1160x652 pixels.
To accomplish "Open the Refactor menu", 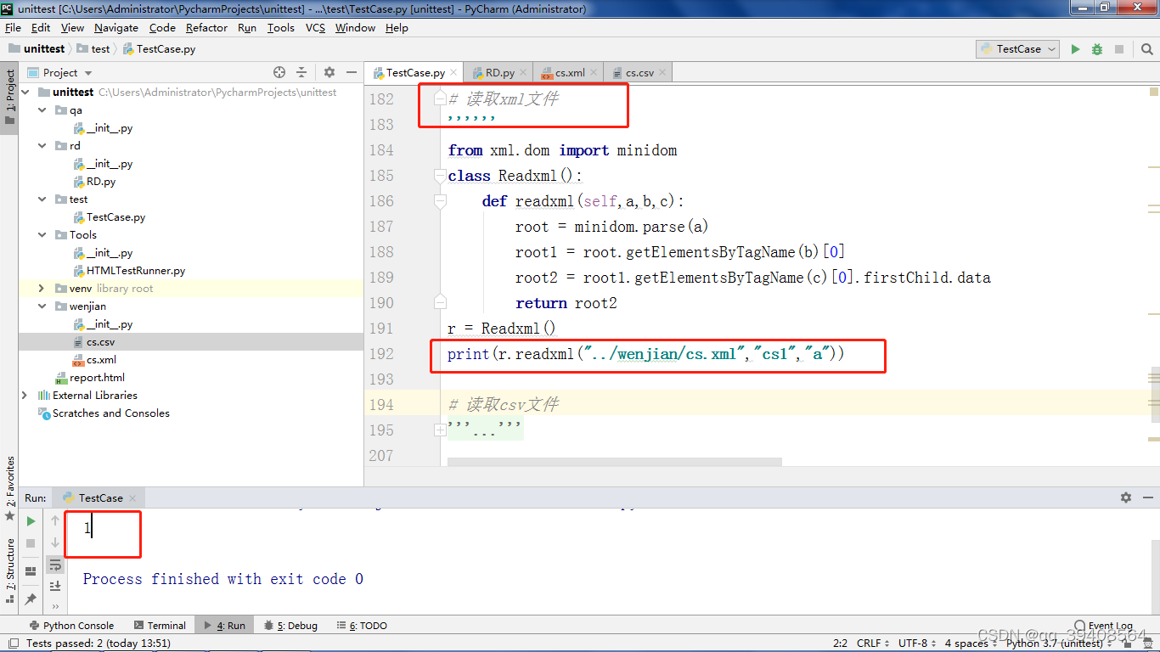I will pyautogui.click(x=206, y=28).
